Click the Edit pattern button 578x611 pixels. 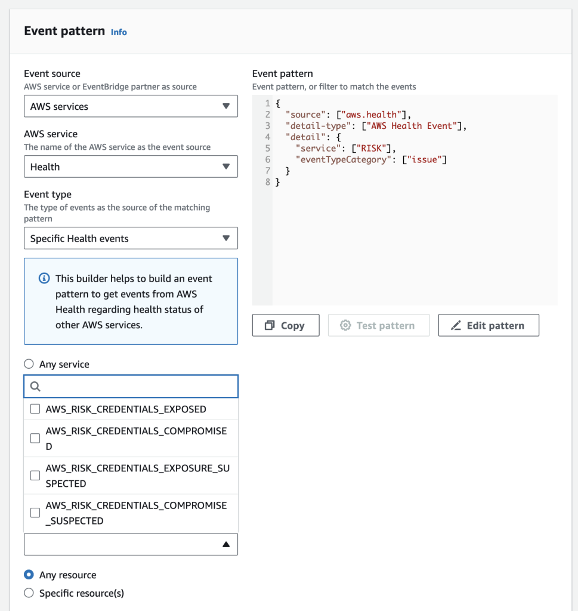(489, 326)
